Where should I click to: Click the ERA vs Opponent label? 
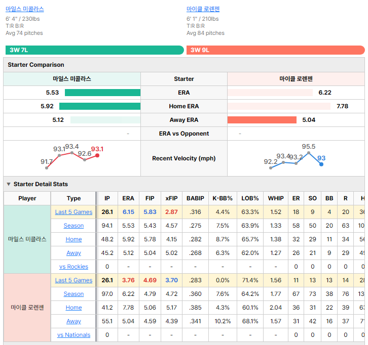tap(184, 134)
